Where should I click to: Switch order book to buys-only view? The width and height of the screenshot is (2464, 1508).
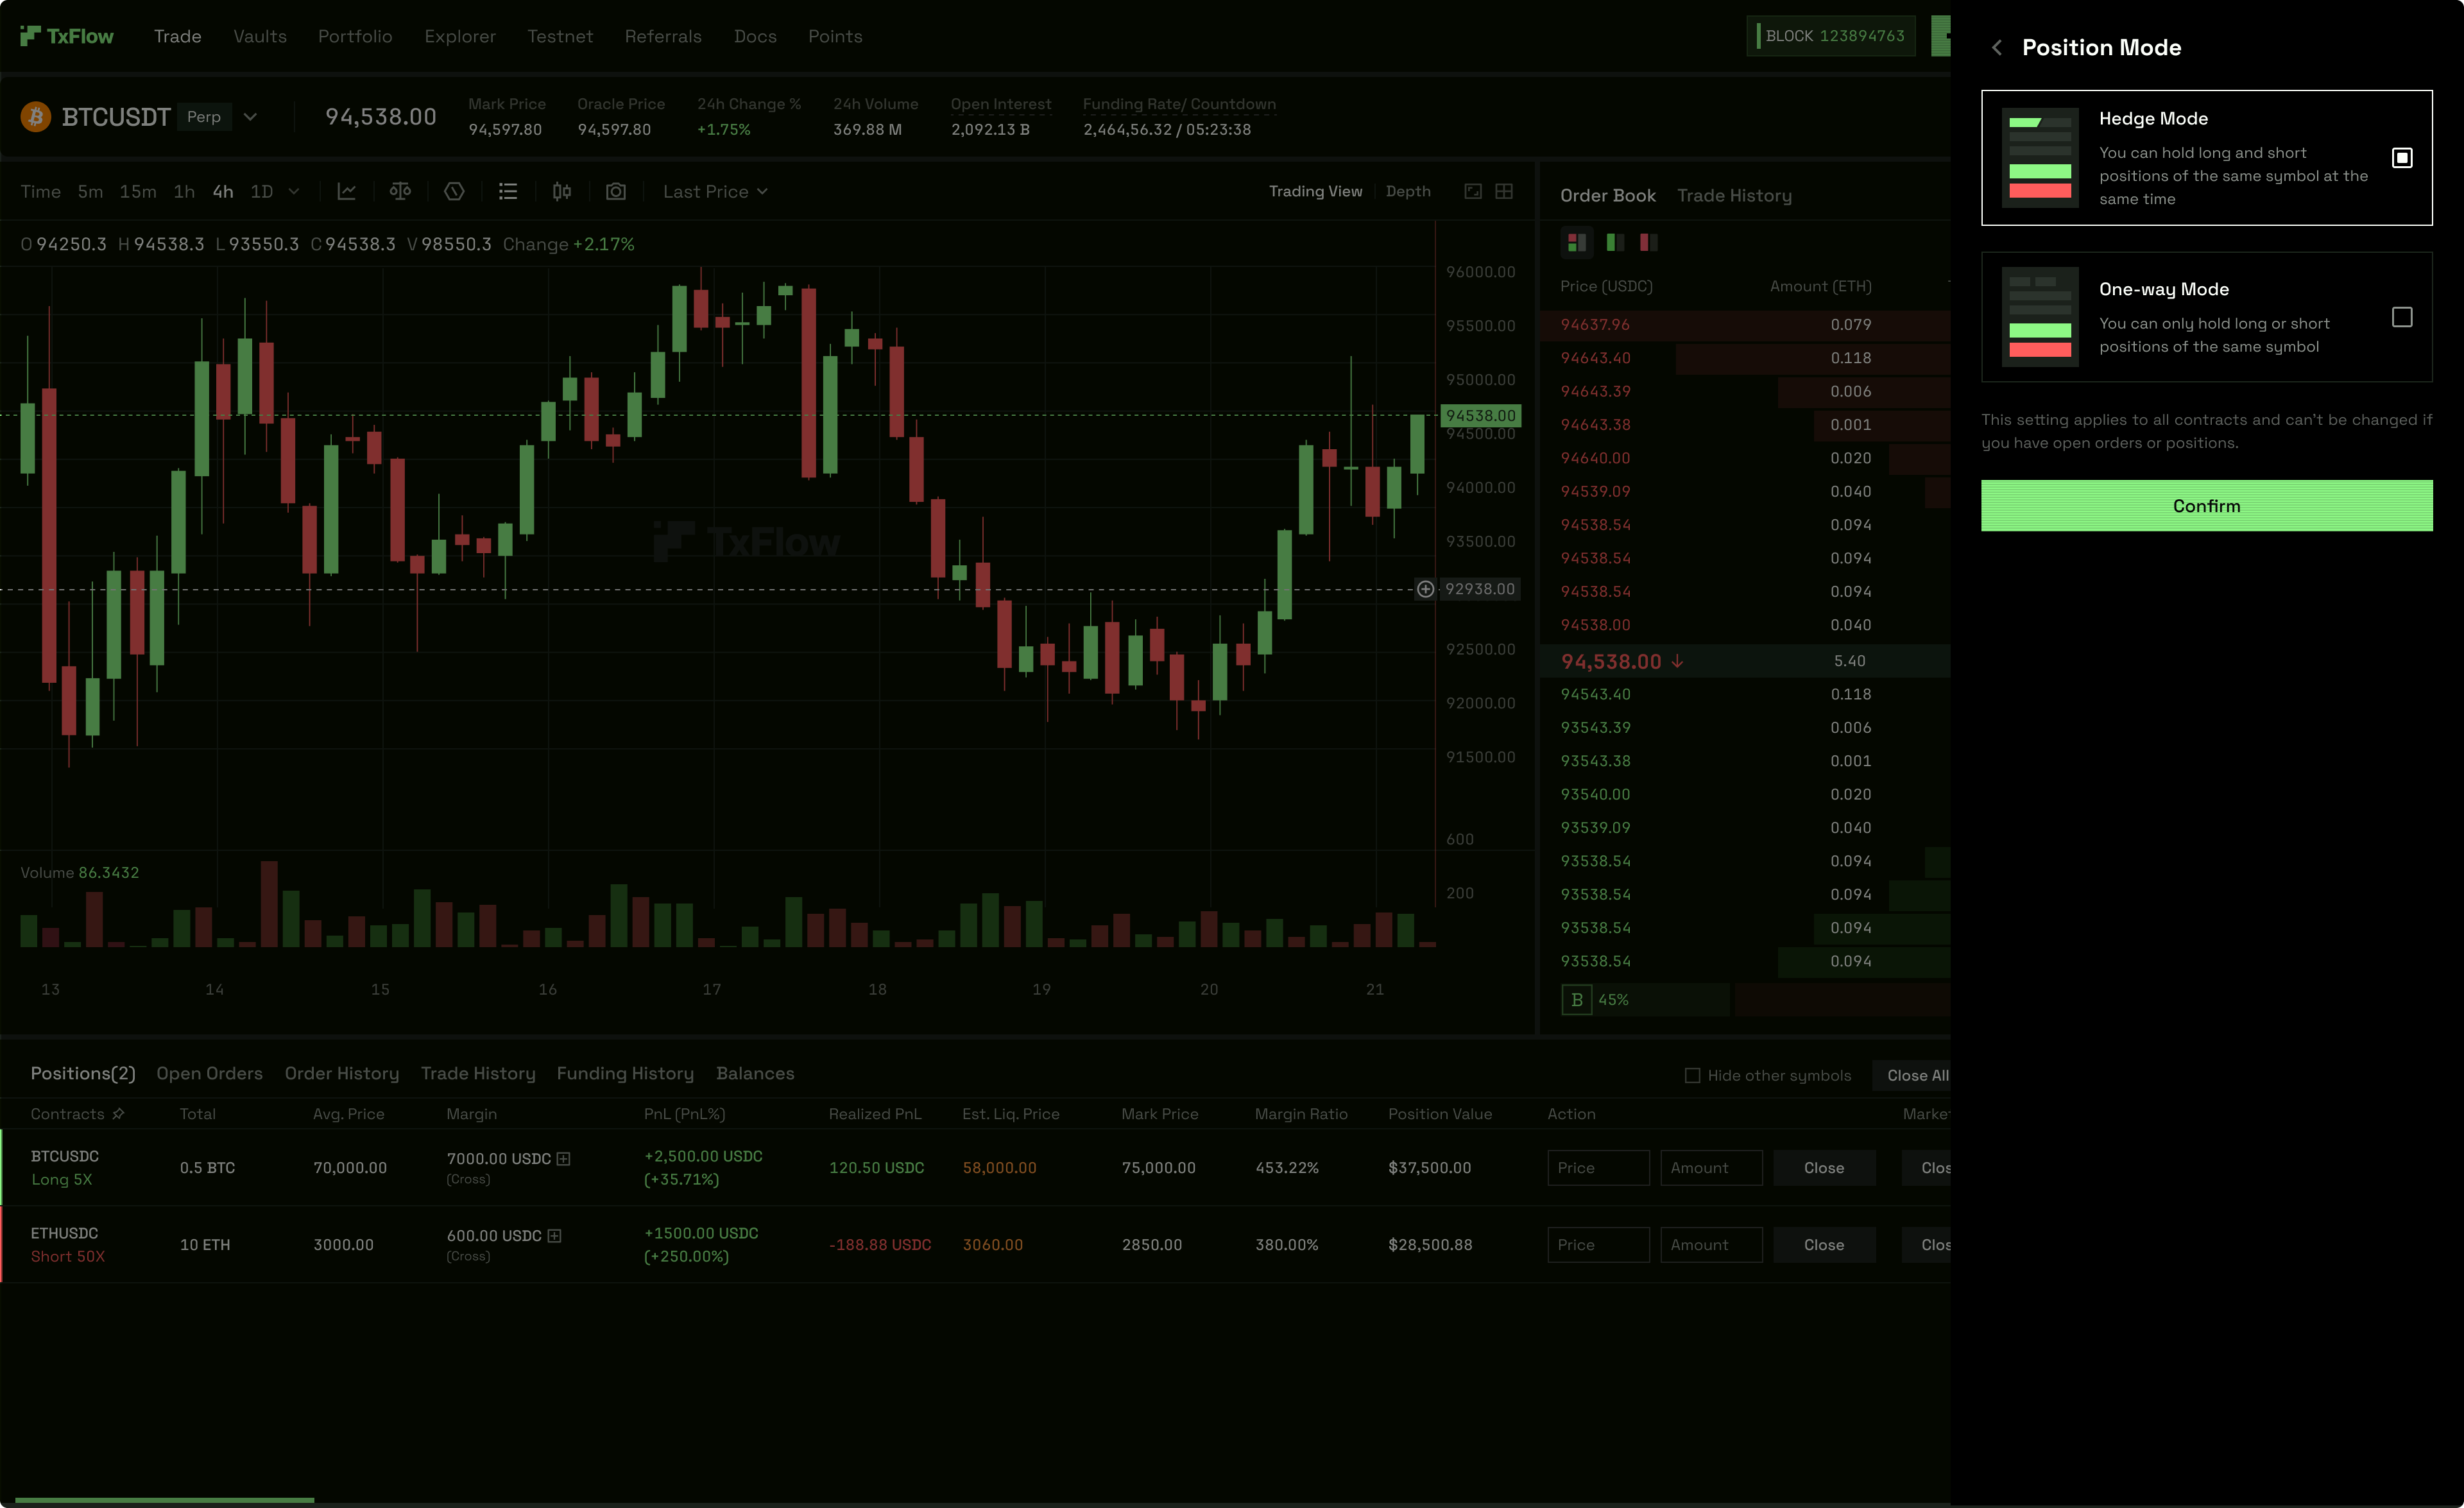(1614, 242)
